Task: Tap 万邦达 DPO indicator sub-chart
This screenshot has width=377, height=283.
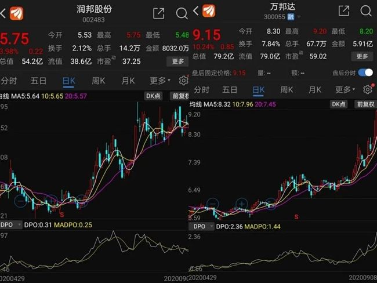Action: pos(283,252)
